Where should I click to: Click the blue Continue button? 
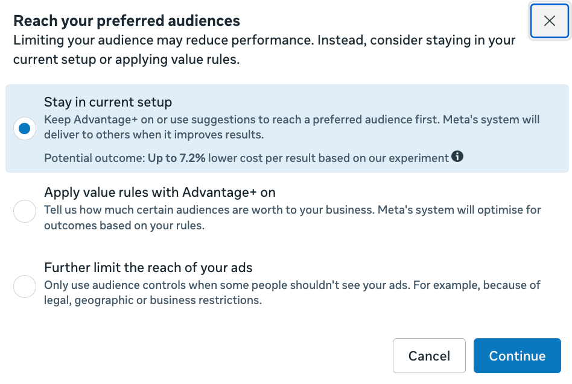(x=517, y=356)
